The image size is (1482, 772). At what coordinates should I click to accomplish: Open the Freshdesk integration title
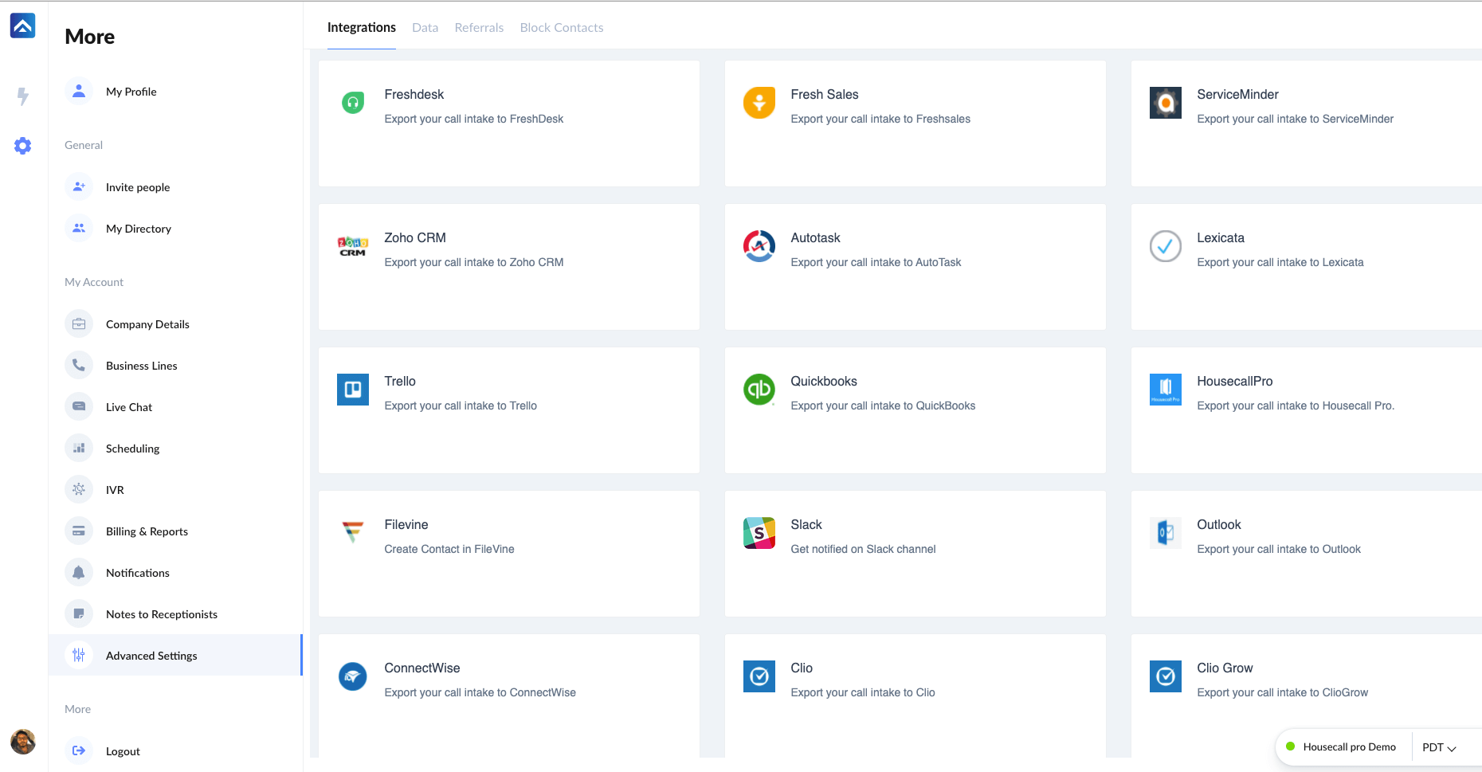click(x=414, y=94)
